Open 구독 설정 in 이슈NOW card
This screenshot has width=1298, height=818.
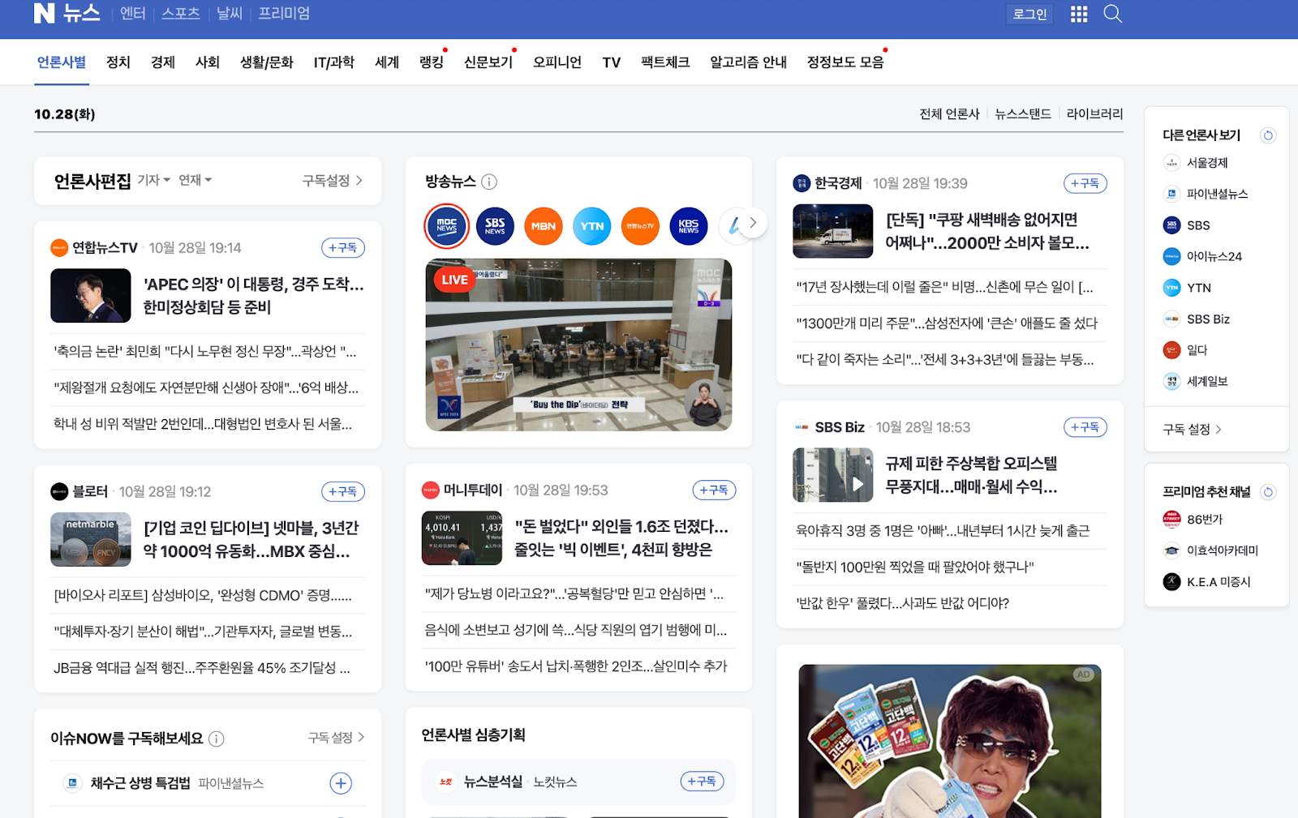(x=337, y=738)
